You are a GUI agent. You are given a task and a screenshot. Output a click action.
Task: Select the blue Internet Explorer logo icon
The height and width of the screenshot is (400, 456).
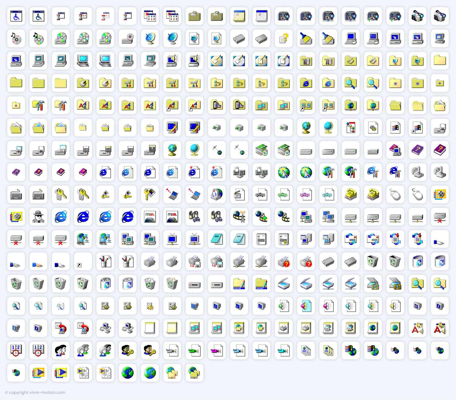pos(83,217)
